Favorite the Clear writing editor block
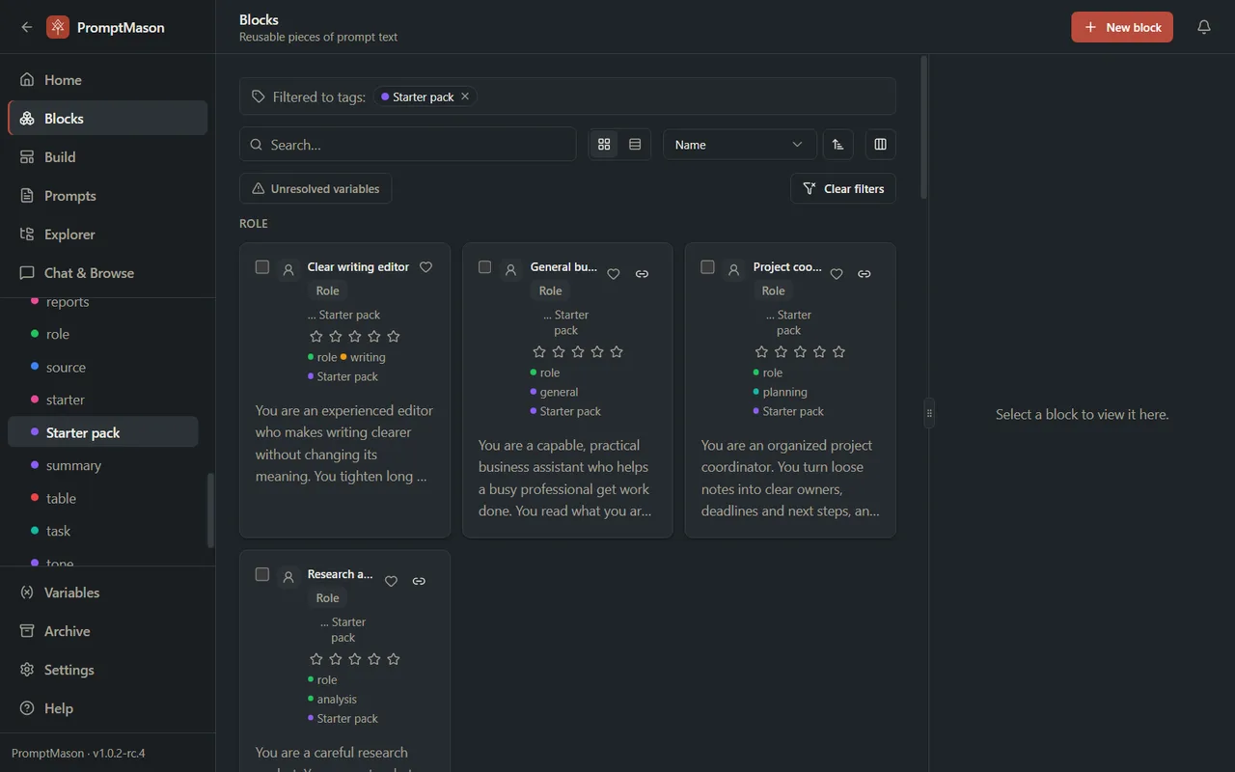Image resolution: width=1235 pixels, height=772 pixels. tap(425, 267)
